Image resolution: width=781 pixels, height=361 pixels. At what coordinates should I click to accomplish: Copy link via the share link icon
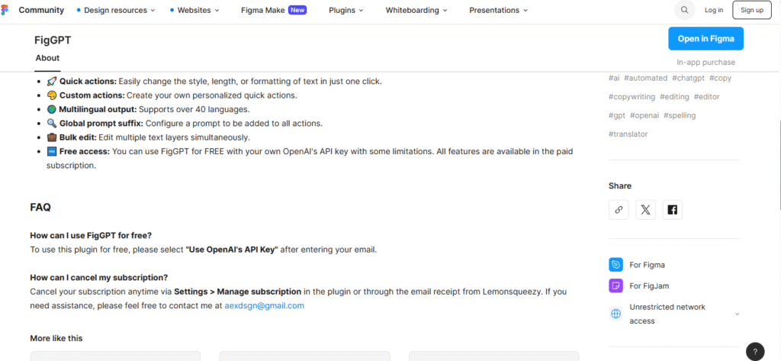[x=619, y=210]
